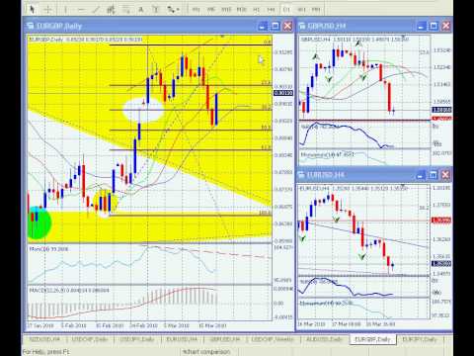Select the Cursor arrow tool
The width and height of the screenshot is (474, 356).
click(33, 9)
